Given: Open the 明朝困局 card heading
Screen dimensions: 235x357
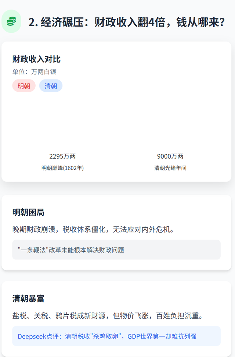Looking at the screenshot, I should coord(28,212).
